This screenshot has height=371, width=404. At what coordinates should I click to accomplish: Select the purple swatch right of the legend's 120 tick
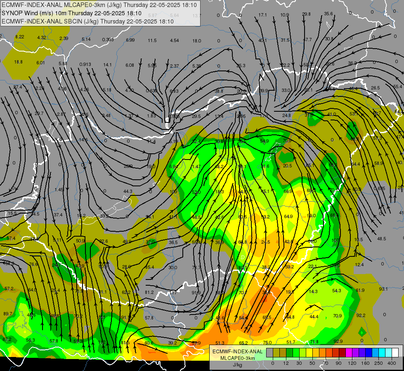tap(356, 352)
